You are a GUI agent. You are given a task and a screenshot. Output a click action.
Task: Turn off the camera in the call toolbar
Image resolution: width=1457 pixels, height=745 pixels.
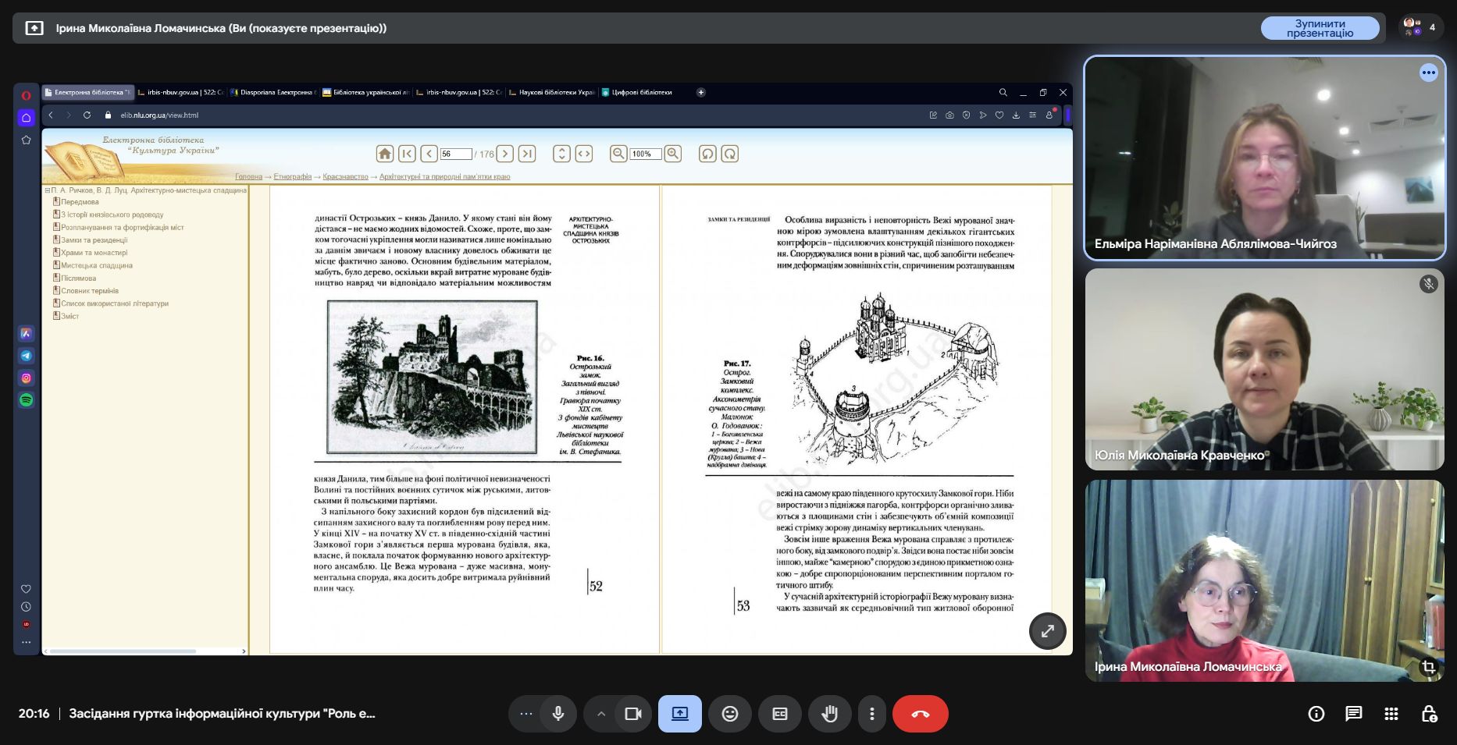[632, 714]
